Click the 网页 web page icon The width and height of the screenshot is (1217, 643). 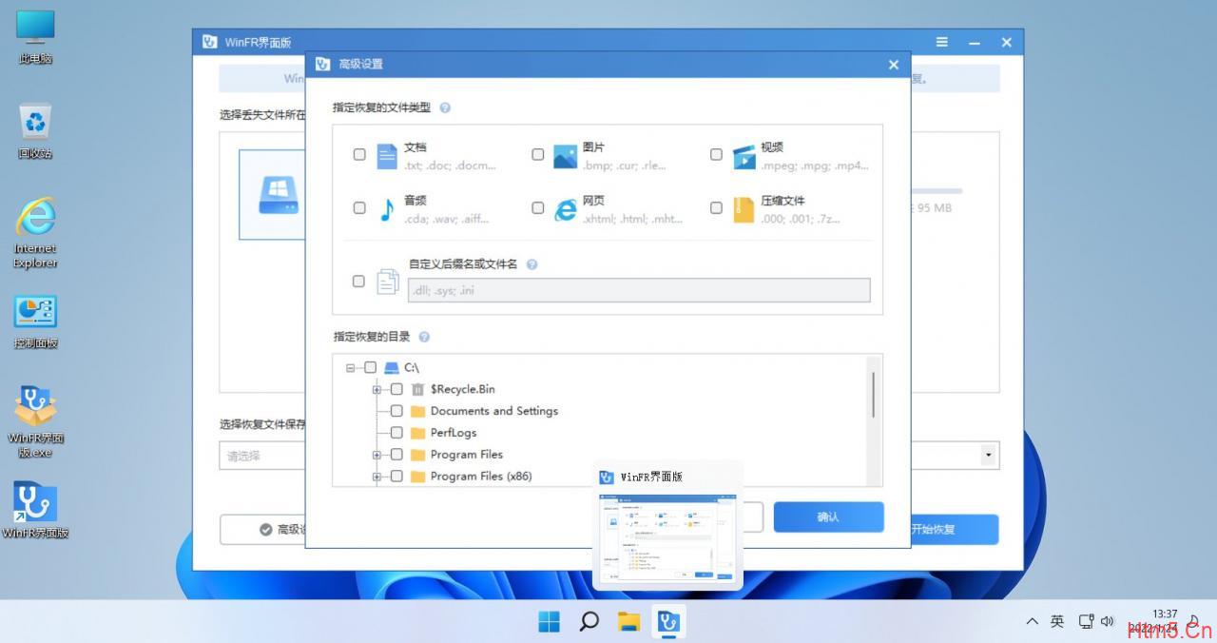pos(566,209)
